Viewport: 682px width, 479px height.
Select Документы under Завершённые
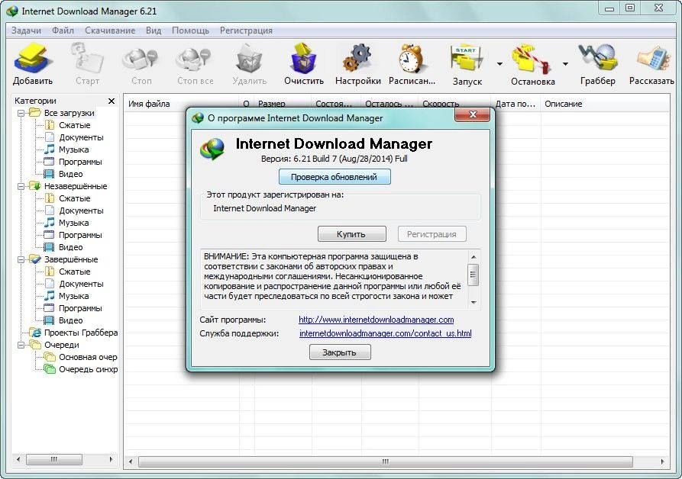click(81, 284)
